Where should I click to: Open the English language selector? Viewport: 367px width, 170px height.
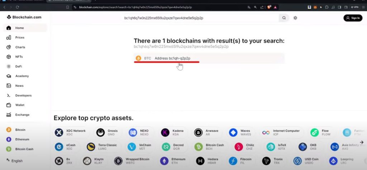click(14, 161)
